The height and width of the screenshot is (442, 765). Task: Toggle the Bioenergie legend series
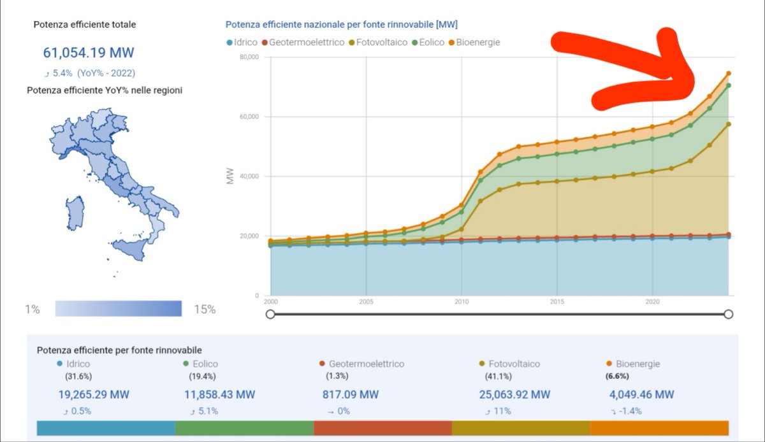coord(473,42)
